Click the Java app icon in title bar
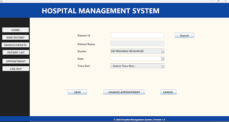Image resolution: width=229 pixels, height=122 pixels. pos(1,1)
